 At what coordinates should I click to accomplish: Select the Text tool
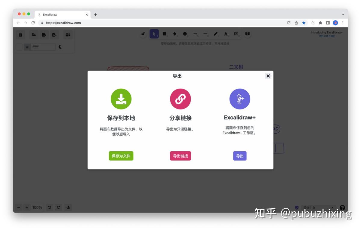pyautogui.click(x=226, y=34)
